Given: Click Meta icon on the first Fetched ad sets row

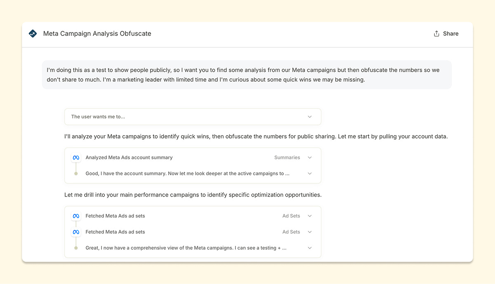Looking at the screenshot, I should pyautogui.click(x=76, y=216).
